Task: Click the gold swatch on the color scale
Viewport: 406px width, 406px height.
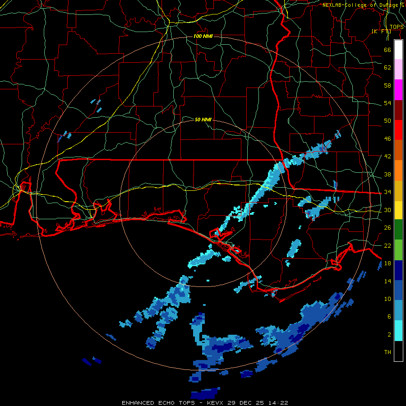Action: coord(398,190)
